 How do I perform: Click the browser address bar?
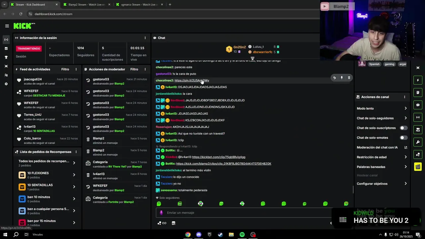(173, 14)
